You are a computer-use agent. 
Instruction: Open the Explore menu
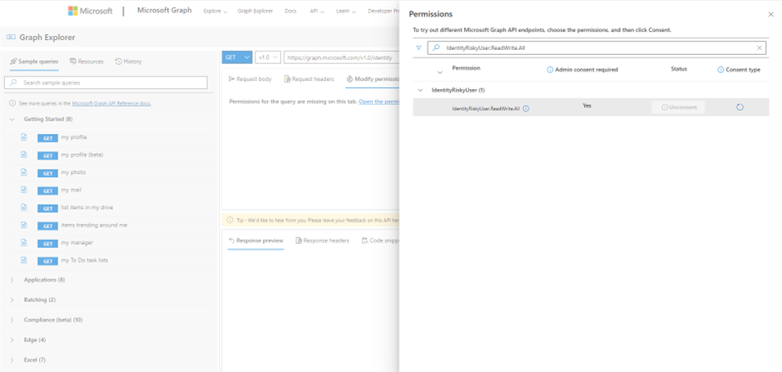coord(215,11)
